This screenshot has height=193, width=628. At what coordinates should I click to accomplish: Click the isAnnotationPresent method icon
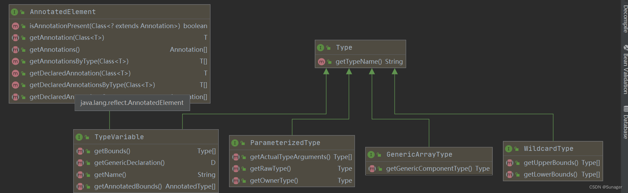(x=15, y=26)
